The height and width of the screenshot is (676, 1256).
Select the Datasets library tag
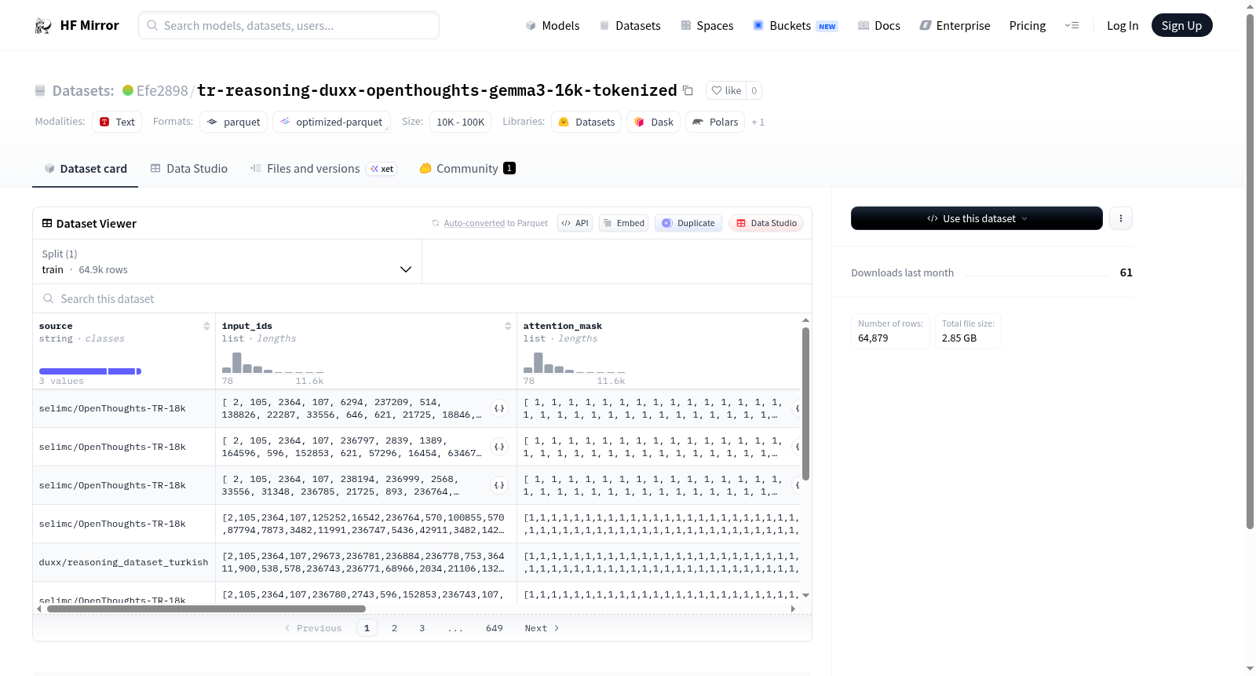tap(586, 122)
